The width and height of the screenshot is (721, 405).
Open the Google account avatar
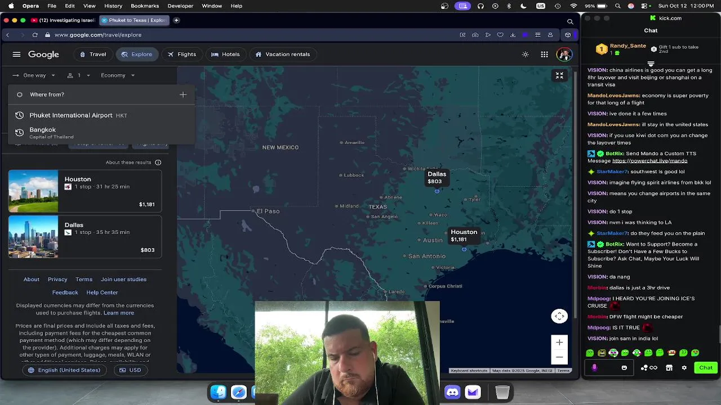(564, 55)
